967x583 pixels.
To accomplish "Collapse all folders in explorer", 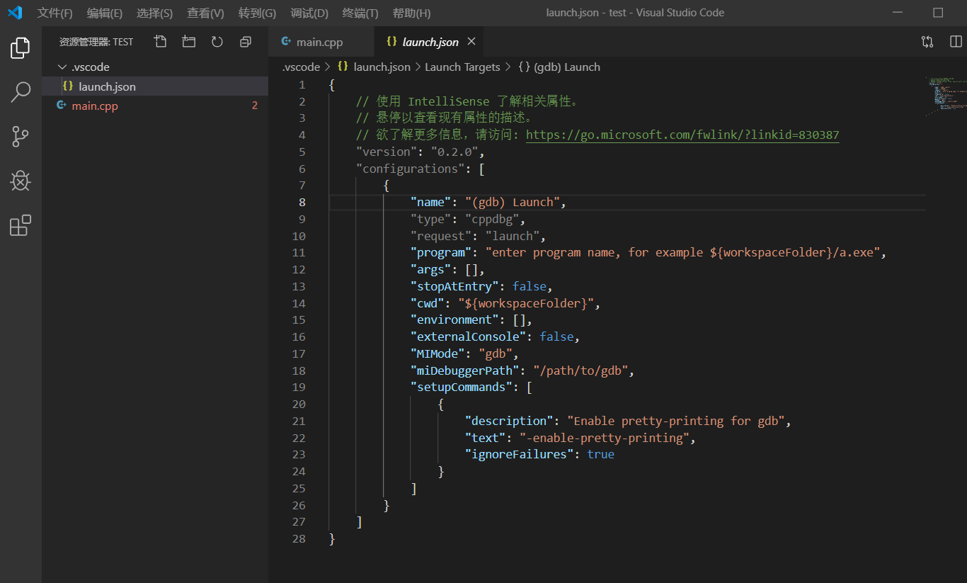I will coord(246,42).
